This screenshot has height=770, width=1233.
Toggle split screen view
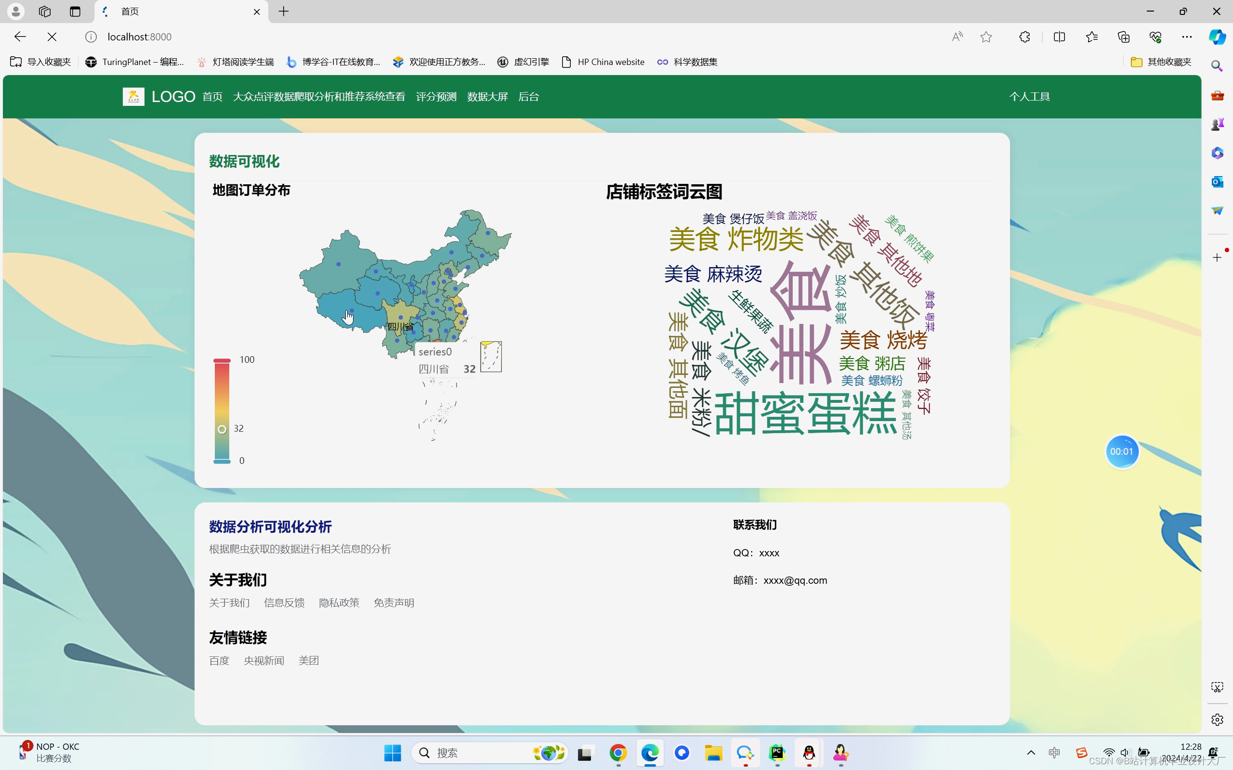1060,37
